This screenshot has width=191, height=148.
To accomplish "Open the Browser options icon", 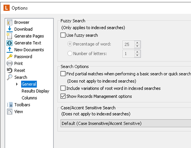I will point(10,22).
